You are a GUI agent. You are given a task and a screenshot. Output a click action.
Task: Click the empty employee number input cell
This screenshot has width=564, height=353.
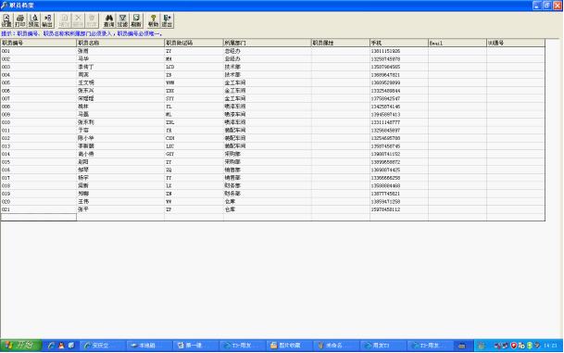click(39, 218)
